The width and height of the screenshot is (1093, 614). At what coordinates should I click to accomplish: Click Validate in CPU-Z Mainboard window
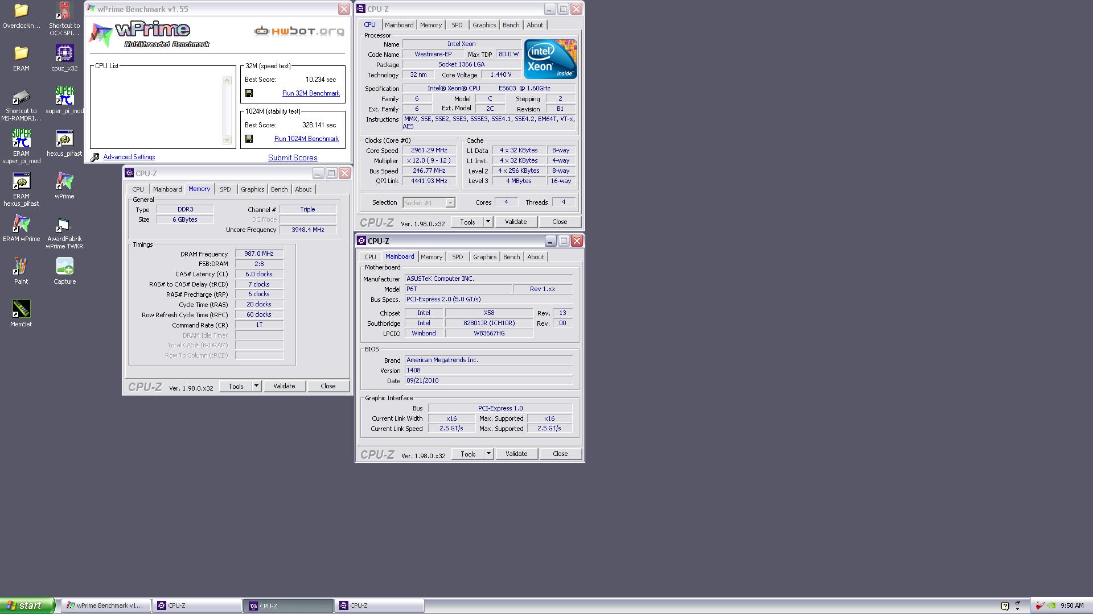(x=516, y=454)
